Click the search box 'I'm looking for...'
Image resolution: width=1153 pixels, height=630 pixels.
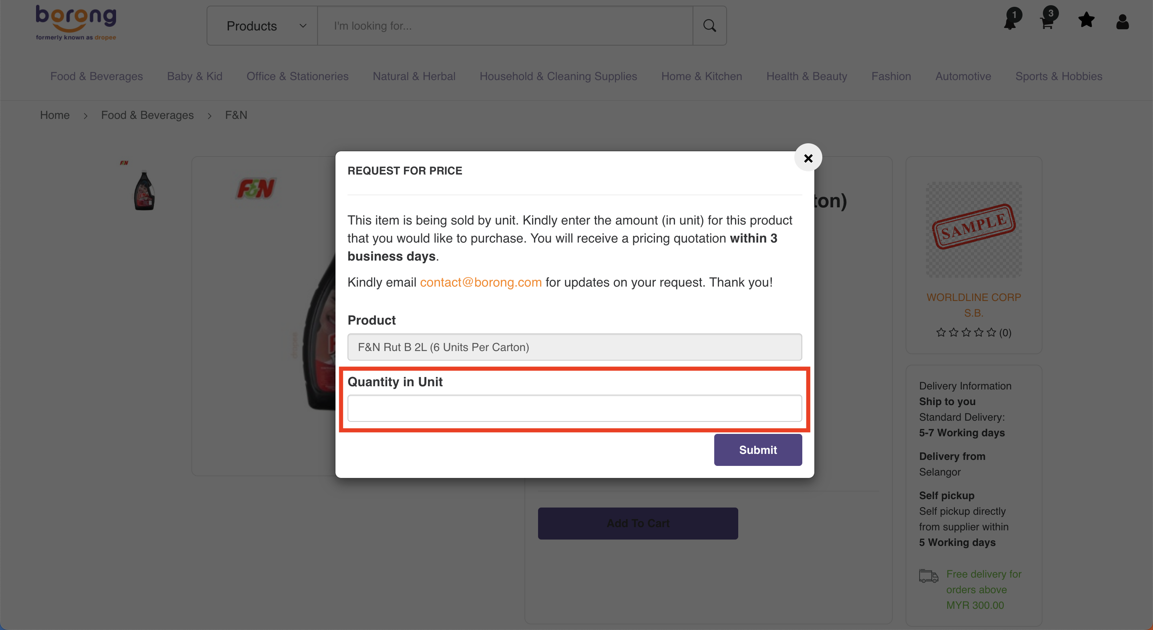pyautogui.click(x=504, y=26)
